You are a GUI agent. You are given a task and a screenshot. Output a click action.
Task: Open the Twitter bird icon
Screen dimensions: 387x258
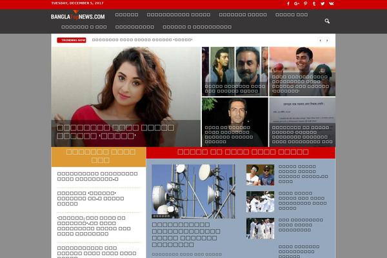(x=322, y=3)
